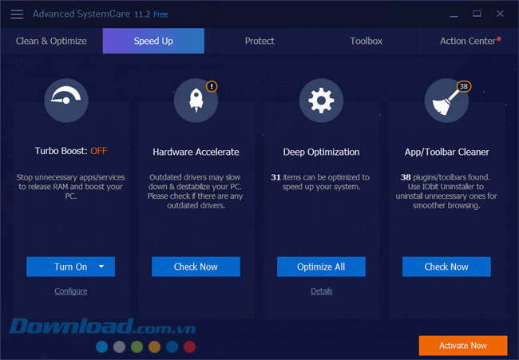
Task: Minimize the Advanced SystemCare window
Action: [x=454, y=14]
